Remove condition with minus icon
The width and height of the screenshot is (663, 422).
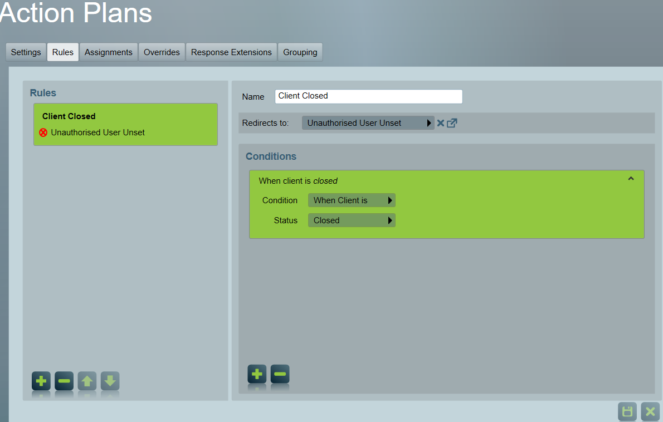[x=280, y=374]
